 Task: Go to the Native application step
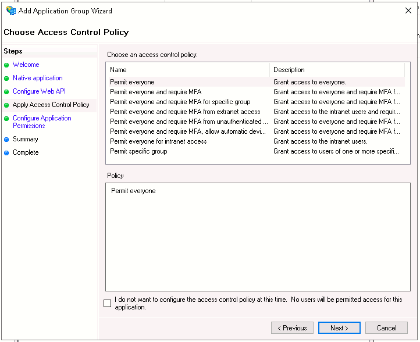click(38, 78)
